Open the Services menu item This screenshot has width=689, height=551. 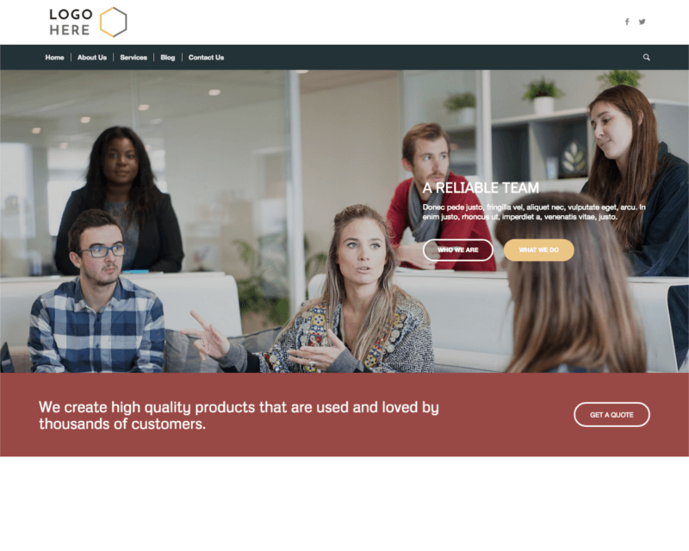click(133, 58)
